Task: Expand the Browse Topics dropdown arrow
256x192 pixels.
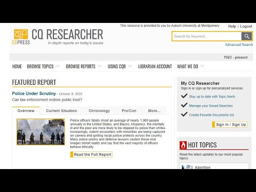Action: click(x=58, y=66)
